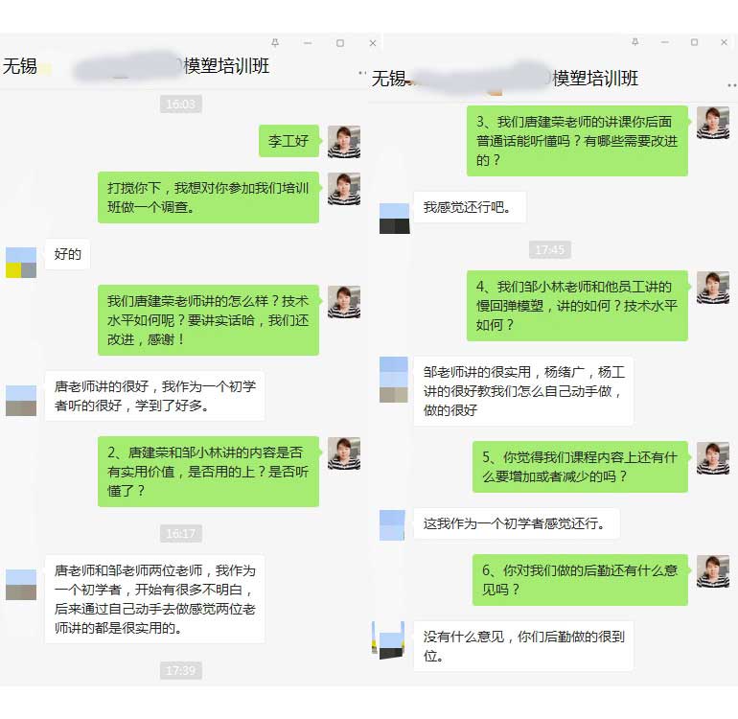Click the avatar beside 我感觉还行吧 reply

click(x=395, y=219)
